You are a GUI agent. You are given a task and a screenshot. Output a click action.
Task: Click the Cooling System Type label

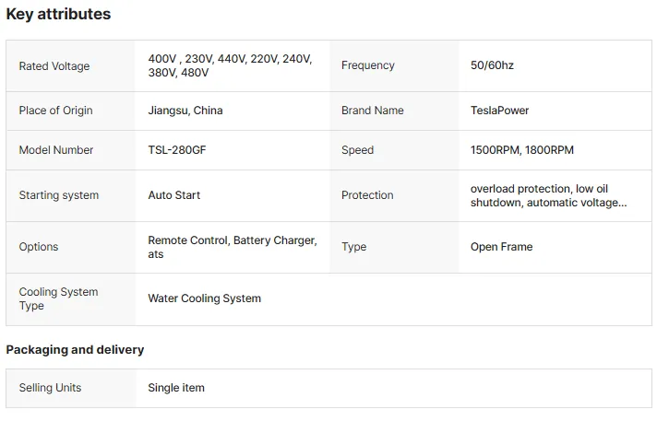click(58, 298)
